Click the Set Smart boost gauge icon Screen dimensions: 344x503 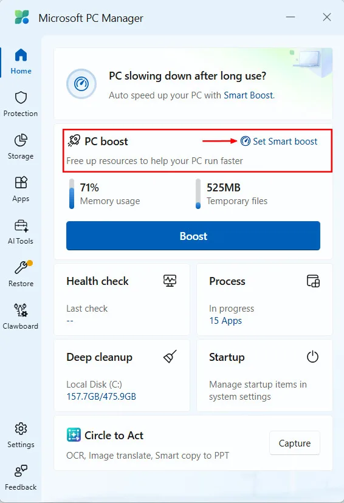pyautogui.click(x=246, y=141)
